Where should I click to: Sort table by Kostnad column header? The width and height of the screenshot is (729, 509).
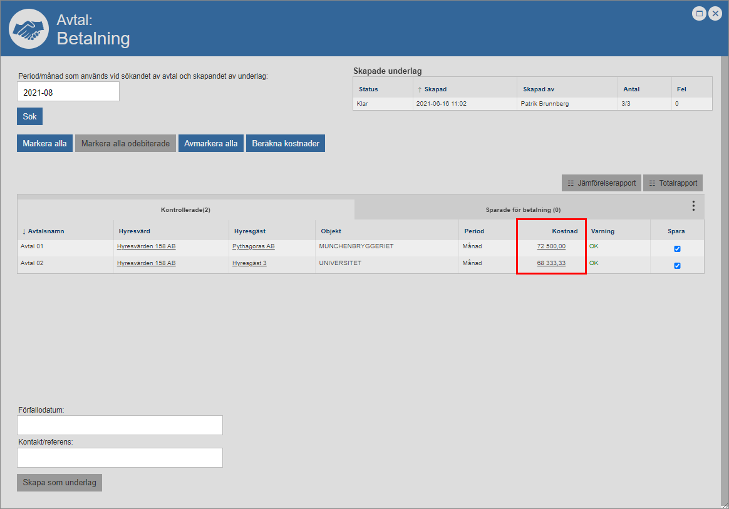(x=564, y=231)
